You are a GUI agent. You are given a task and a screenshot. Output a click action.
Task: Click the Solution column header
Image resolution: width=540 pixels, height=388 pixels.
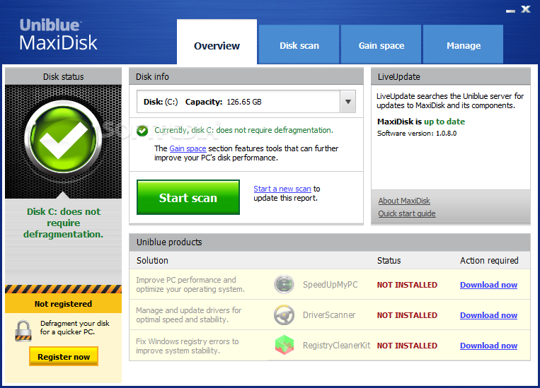[x=152, y=260]
